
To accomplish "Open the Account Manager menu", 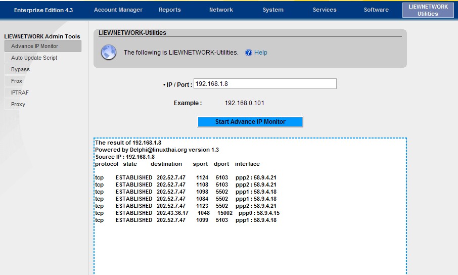I will click(118, 10).
